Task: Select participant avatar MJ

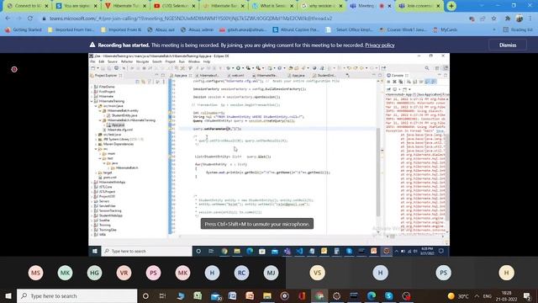Action: pos(271,273)
